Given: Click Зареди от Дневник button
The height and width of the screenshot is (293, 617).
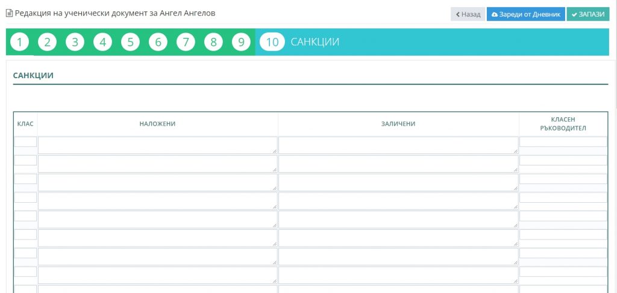Looking at the screenshot, I should pyautogui.click(x=526, y=14).
